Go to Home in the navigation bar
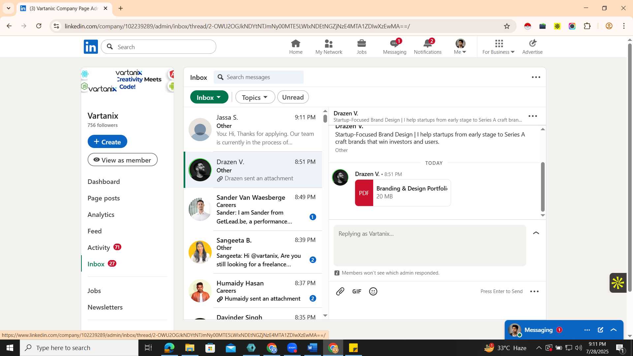The width and height of the screenshot is (633, 356). pyautogui.click(x=296, y=47)
